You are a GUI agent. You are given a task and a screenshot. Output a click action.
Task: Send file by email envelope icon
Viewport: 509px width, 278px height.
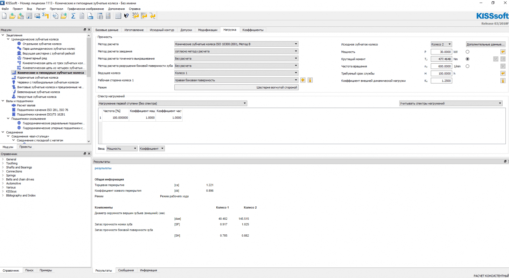click(38, 16)
